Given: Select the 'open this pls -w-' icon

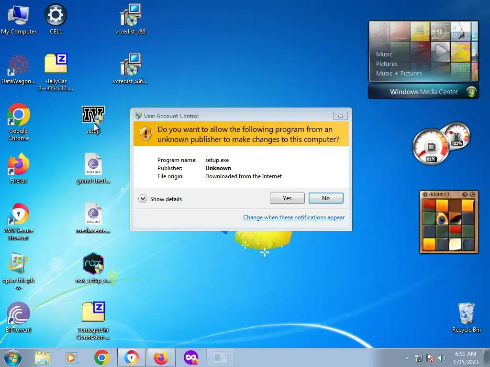Looking at the screenshot, I should (19, 271).
